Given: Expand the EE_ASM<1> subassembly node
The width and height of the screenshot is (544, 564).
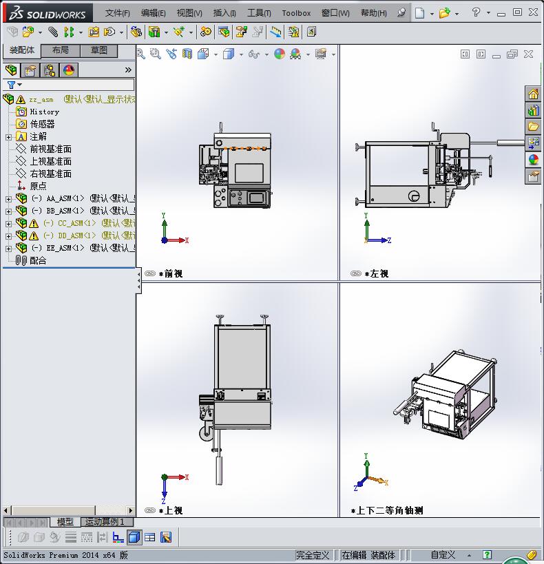Looking at the screenshot, I should [9, 249].
